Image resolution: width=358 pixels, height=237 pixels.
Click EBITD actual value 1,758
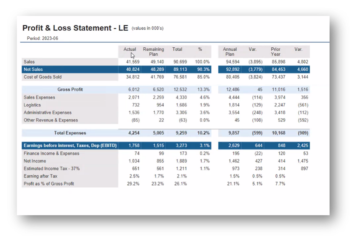pyautogui.click(x=134, y=145)
